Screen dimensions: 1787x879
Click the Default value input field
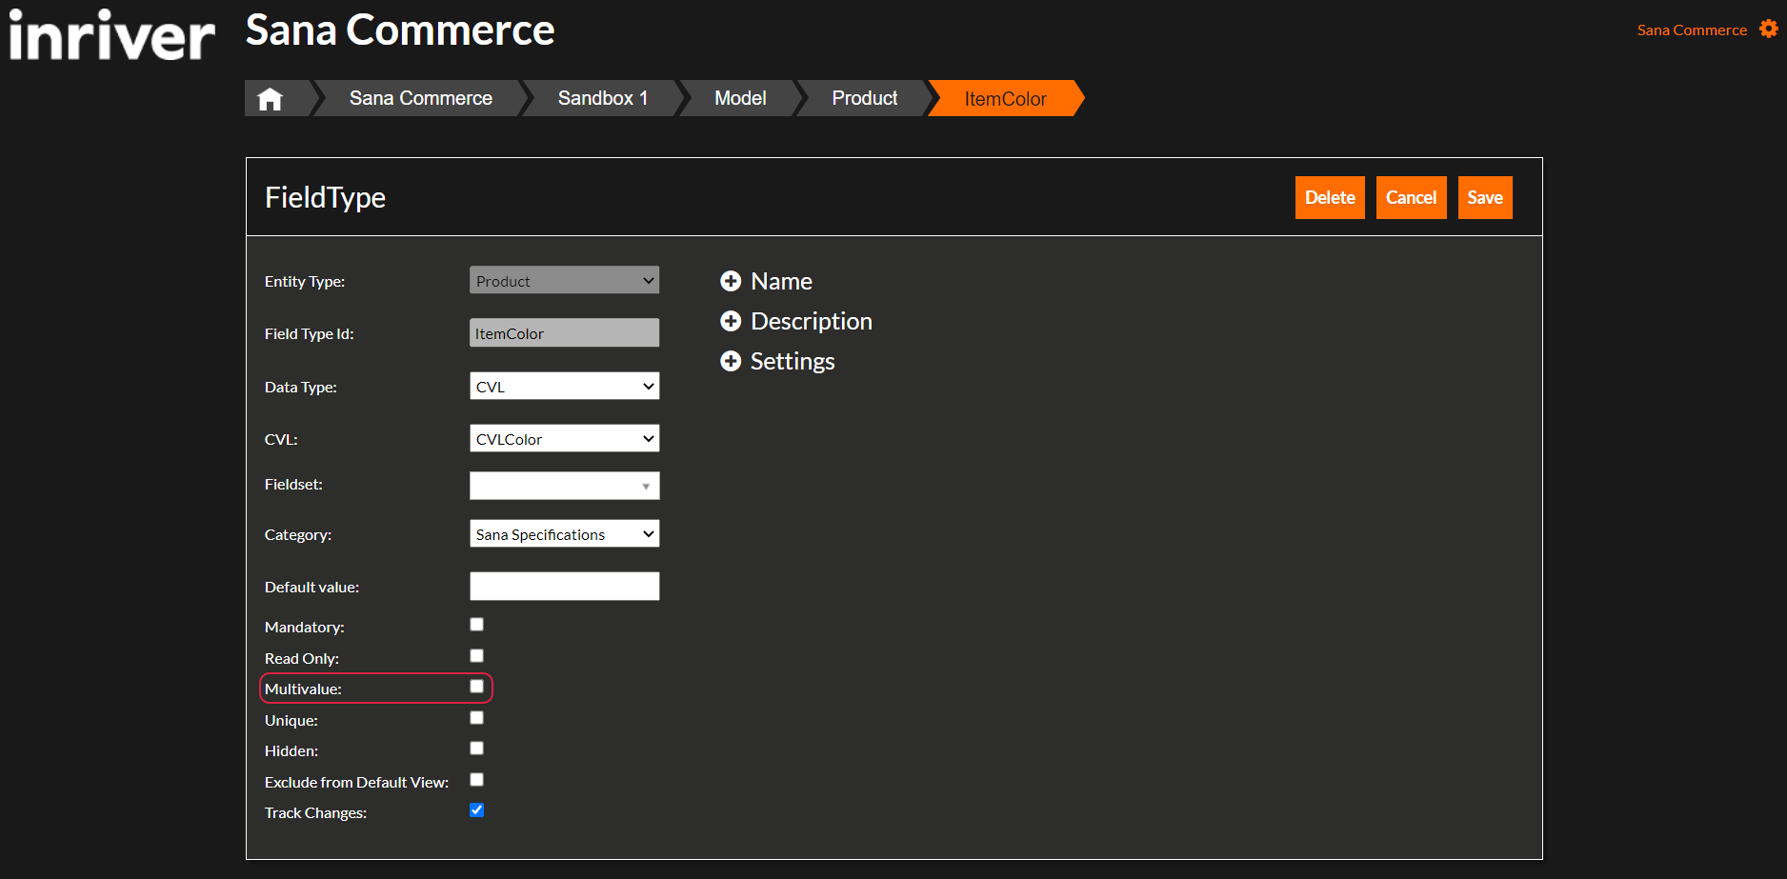click(564, 586)
